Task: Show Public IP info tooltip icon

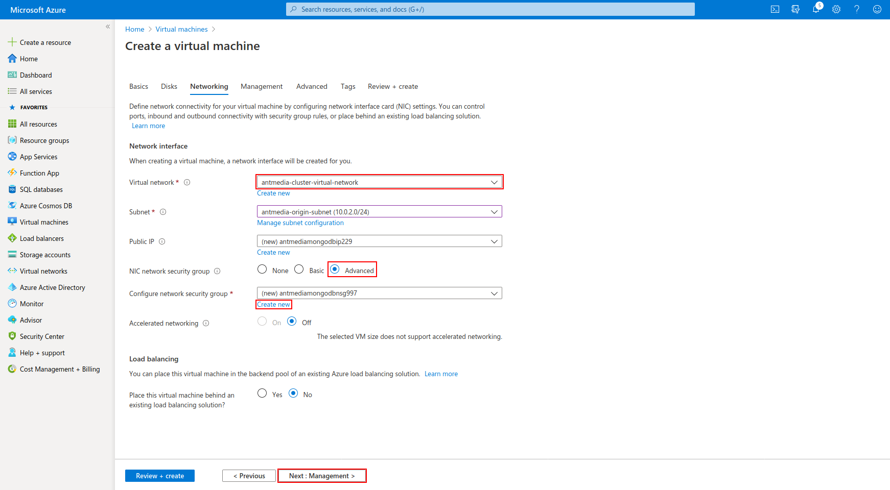Action: (162, 241)
